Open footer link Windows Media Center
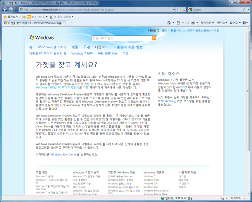The image size is (252, 202). (156, 191)
